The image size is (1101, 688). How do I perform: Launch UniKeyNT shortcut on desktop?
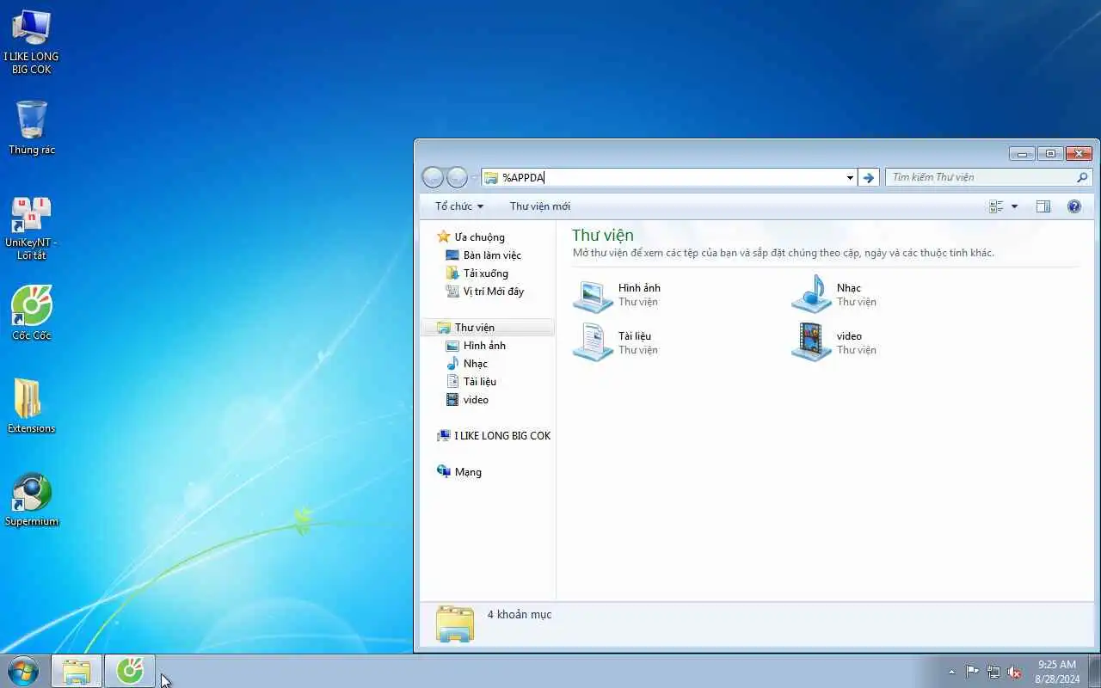pyautogui.click(x=31, y=228)
